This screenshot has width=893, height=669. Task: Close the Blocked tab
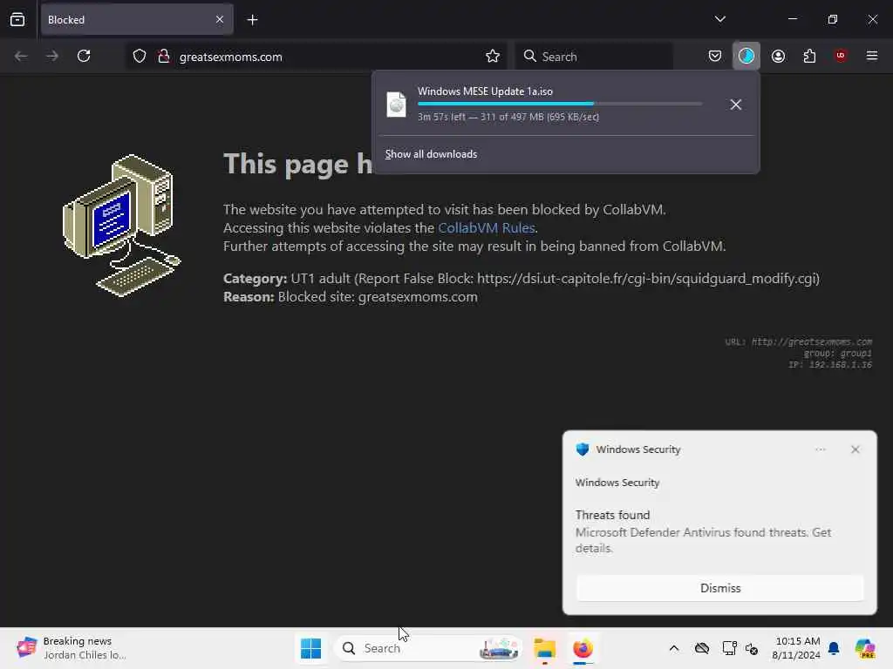click(219, 20)
